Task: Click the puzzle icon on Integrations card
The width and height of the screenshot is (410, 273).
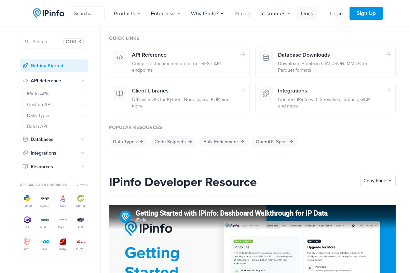Action: tap(266, 94)
